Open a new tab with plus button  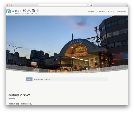coord(127,6)
